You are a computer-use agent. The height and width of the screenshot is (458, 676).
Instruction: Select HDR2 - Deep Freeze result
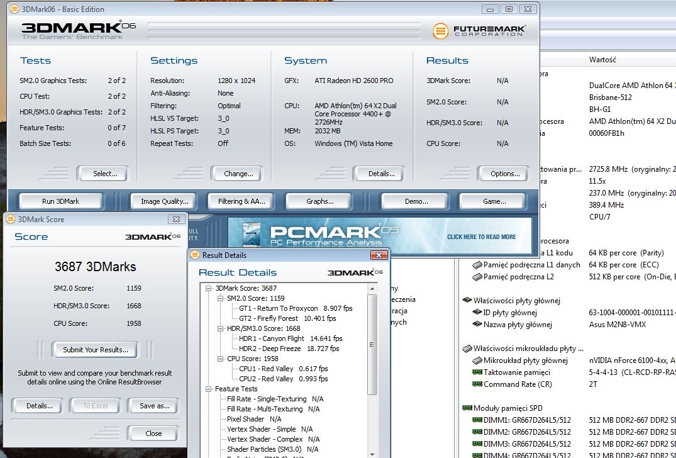click(289, 349)
